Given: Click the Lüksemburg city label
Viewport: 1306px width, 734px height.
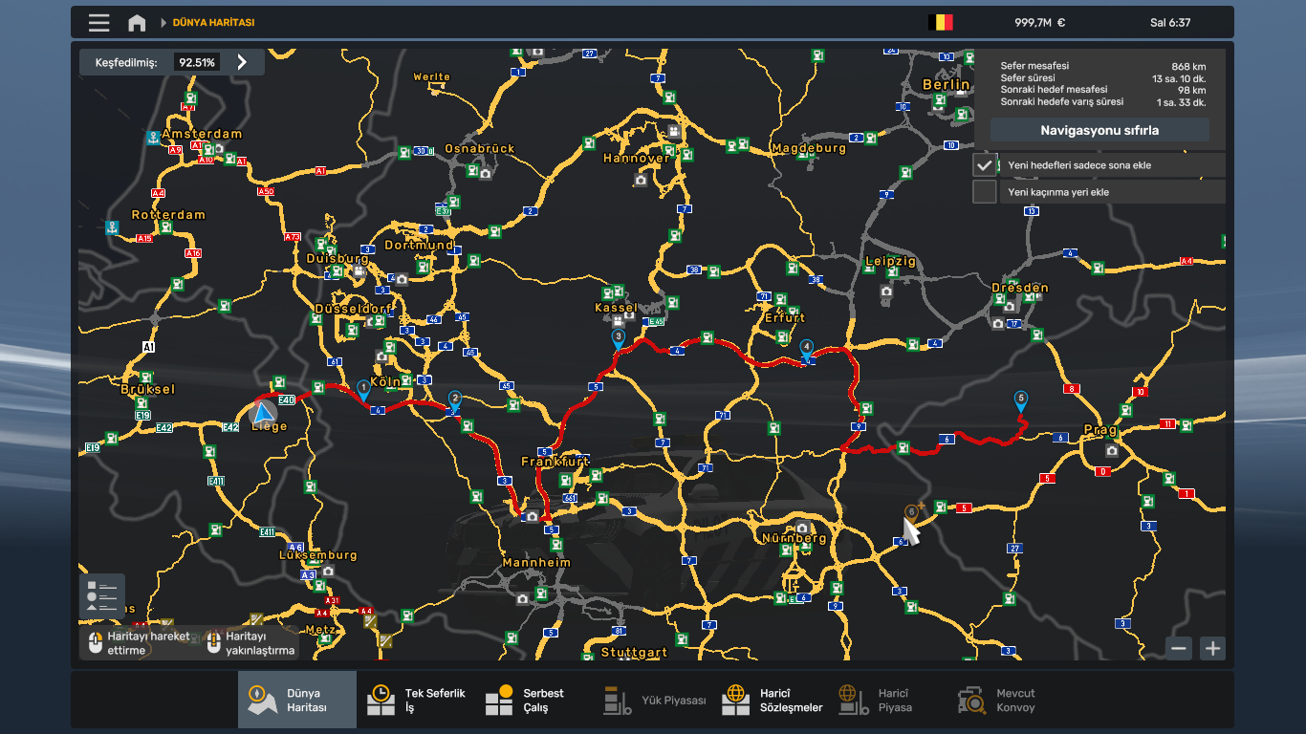Looking at the screenshot, I should 318,555.
